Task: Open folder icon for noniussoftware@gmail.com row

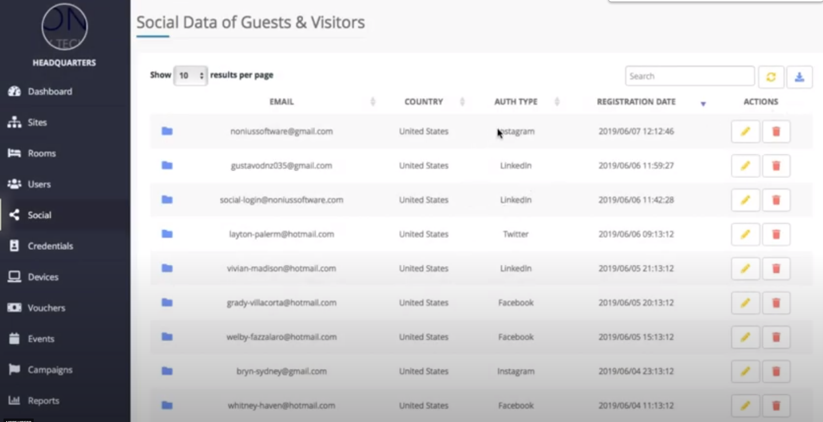Action: pyautogui.click(x=167, y=131)
